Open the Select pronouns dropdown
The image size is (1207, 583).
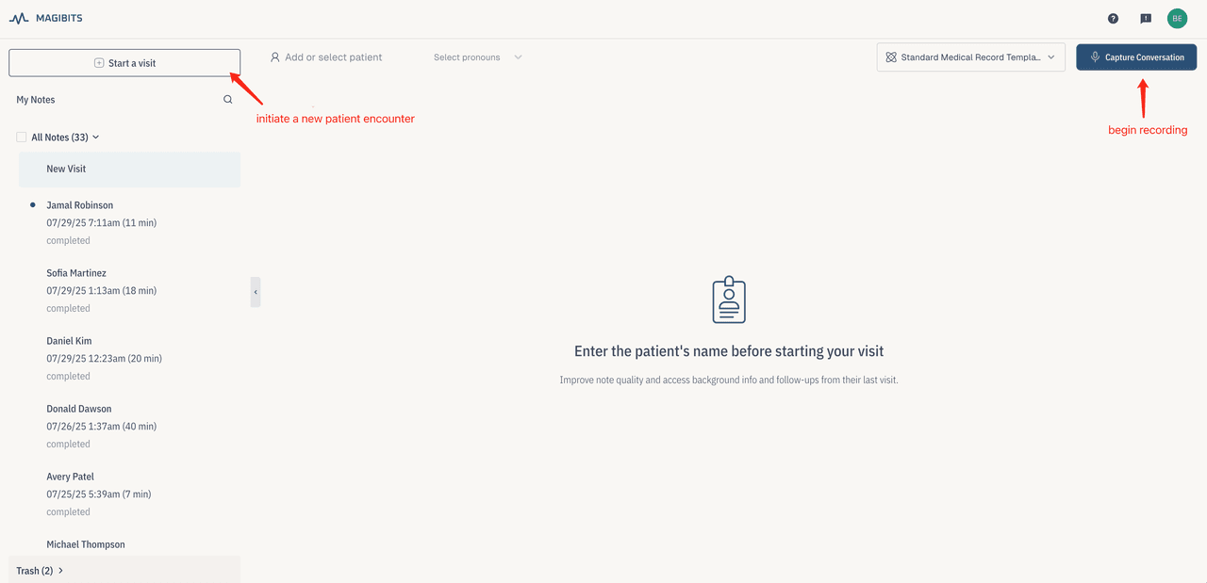[476, 57]
